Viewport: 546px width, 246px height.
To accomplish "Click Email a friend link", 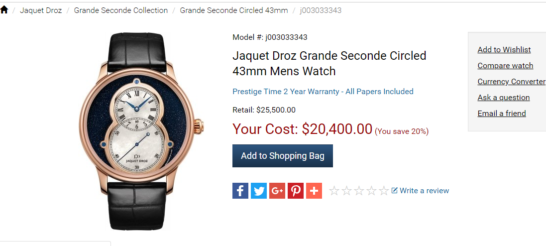I will (x=502, y=113).
